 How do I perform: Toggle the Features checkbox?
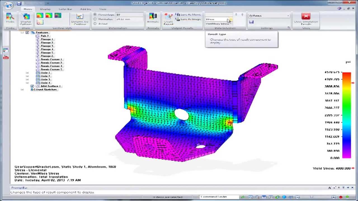click(x=27, y=33)
